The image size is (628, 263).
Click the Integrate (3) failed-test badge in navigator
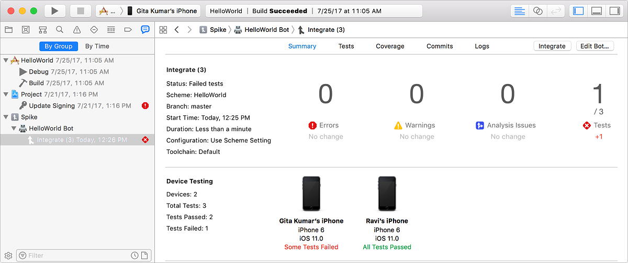click(x=145, y=140)
